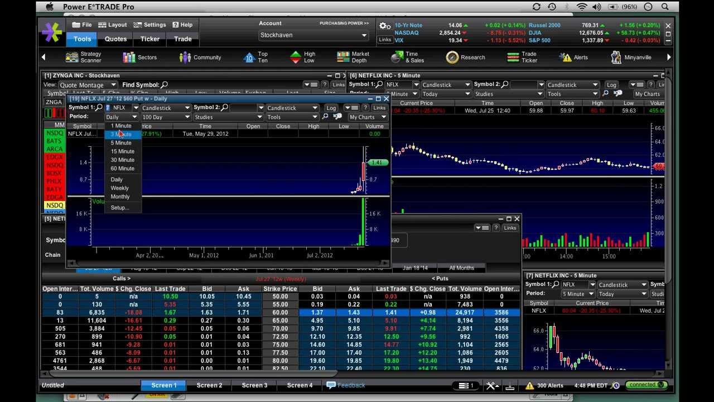Switch to Screen 3
The width and height of the screenshot is (714, 402).
tap(254, 385)
